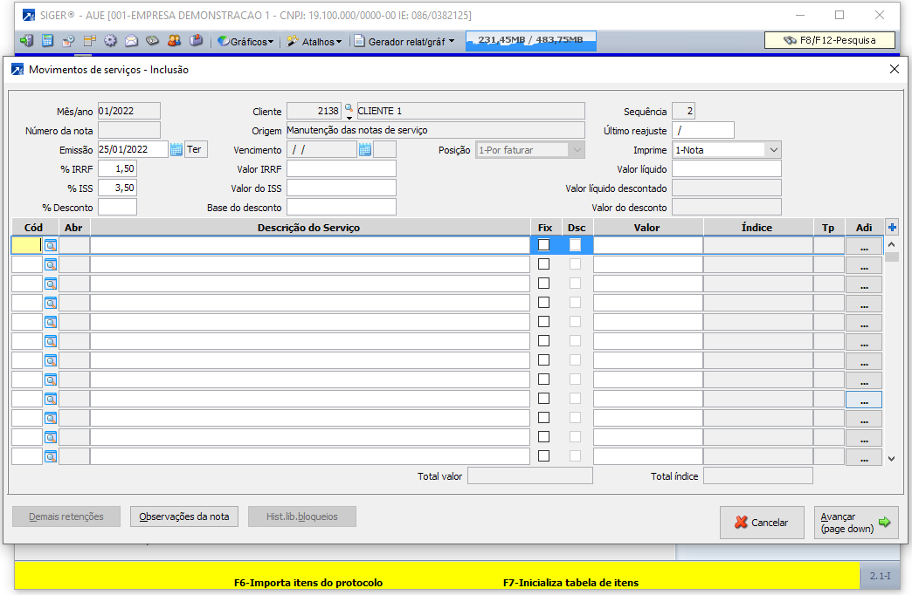Enable the Dsc checkbox in first grid row

(x=575, y=244)
